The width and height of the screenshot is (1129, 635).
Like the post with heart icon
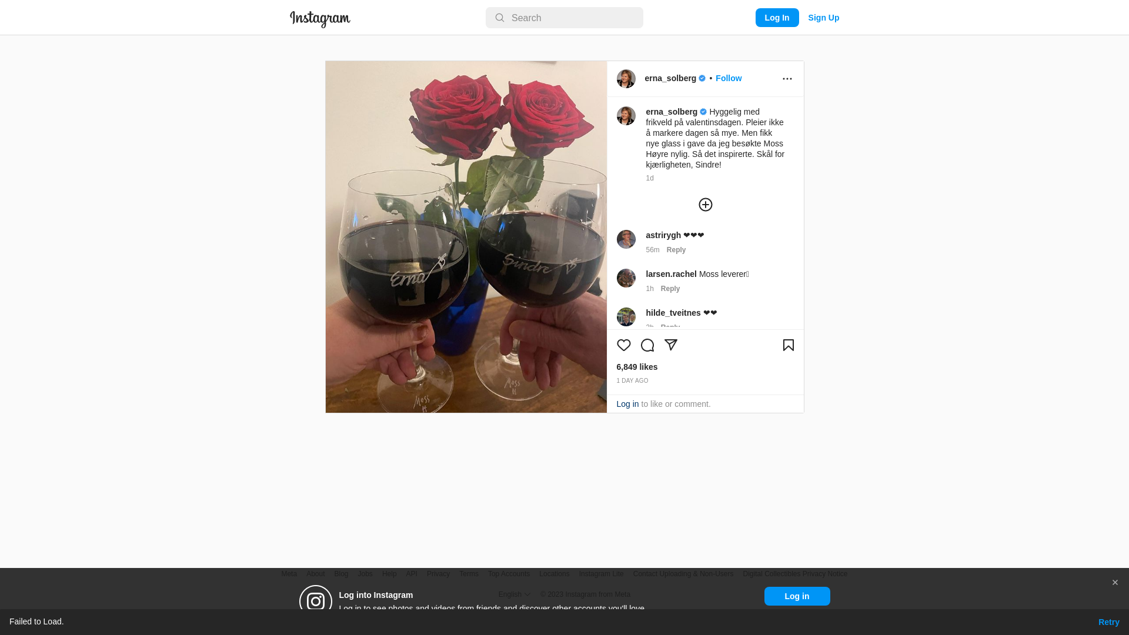(x=623, y=345)
